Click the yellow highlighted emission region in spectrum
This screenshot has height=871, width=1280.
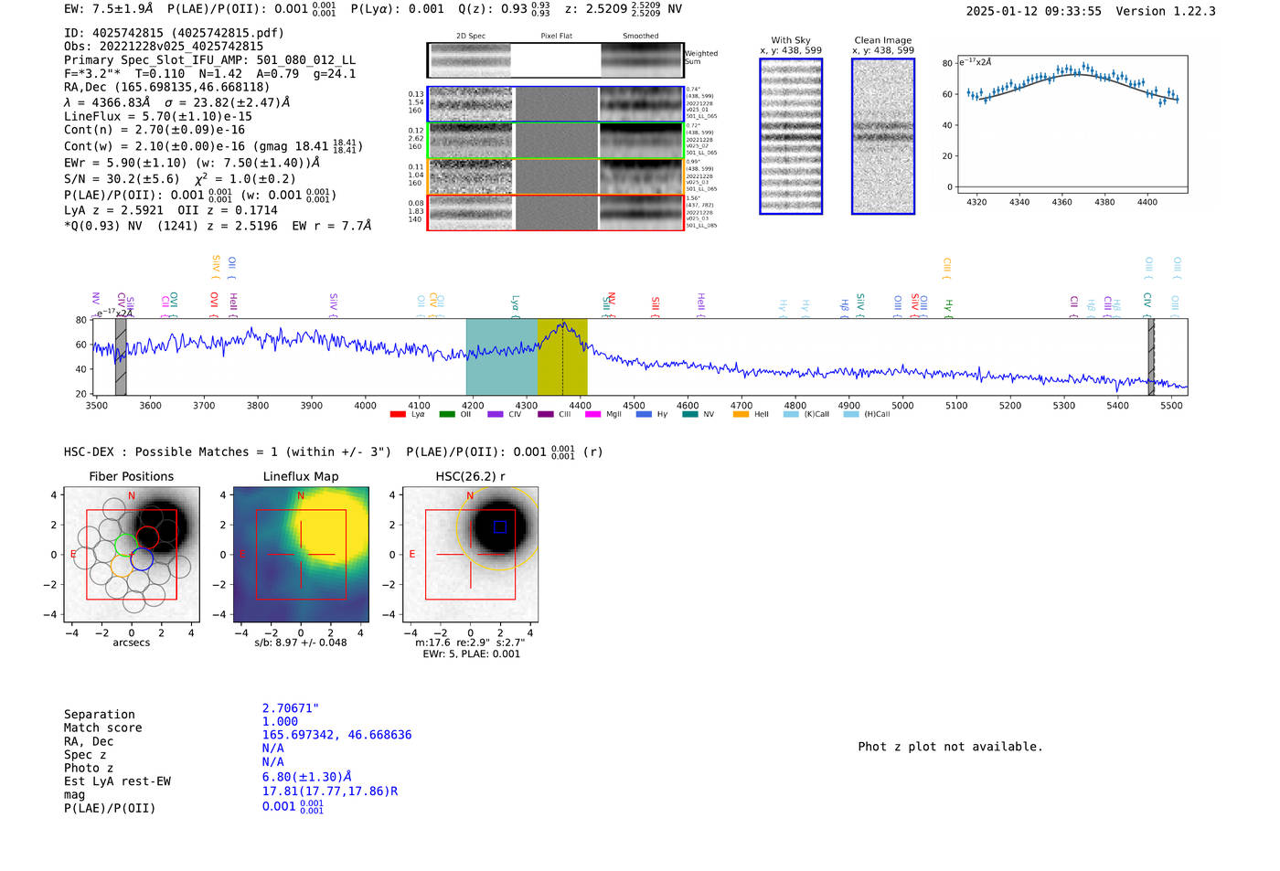click(562, 356)
